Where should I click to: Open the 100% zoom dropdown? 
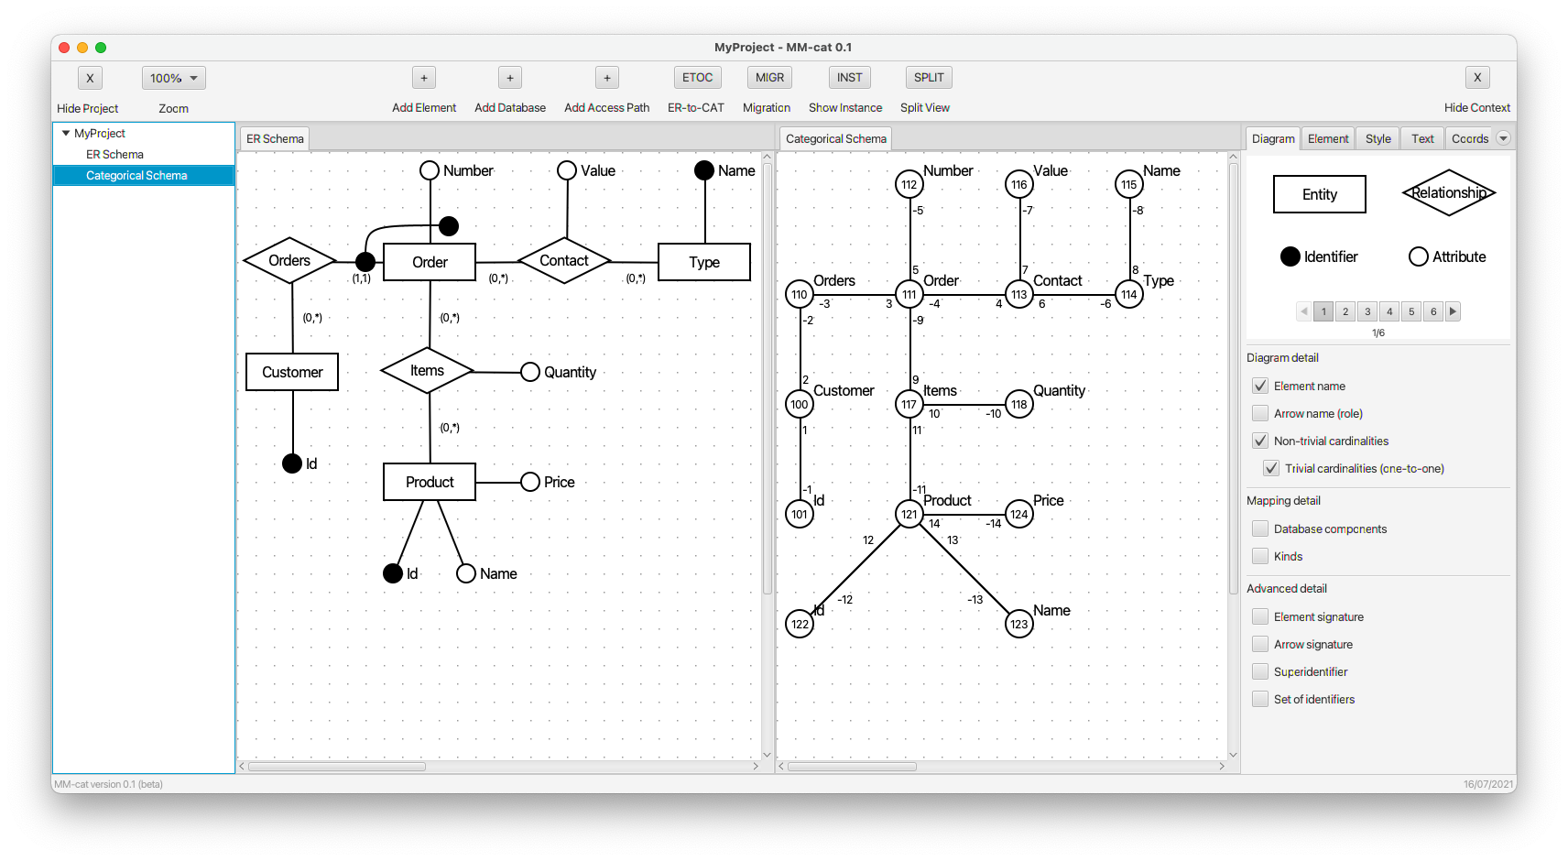tap(173, 78)
